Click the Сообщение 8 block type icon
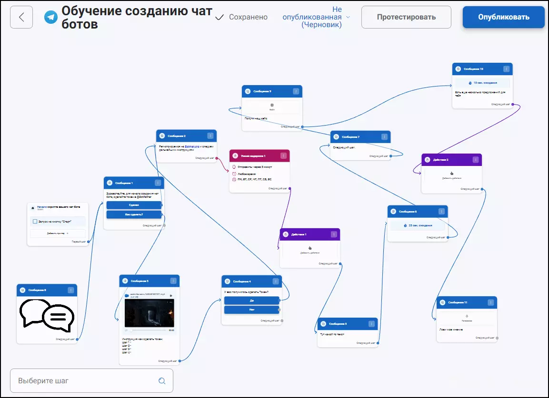The width and height of the screenshot is (549, 398). pos(22,290)
